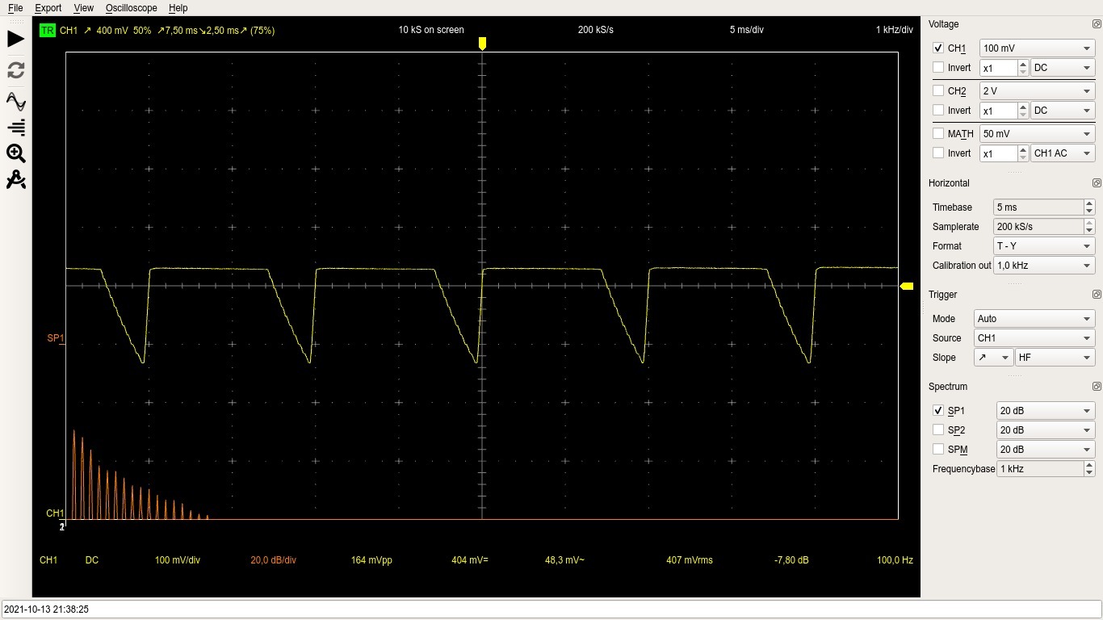Screen dimensions: 1103x620
Task: Click the CH1 probe x1 attenuation field
Action: (x=998, y=68)
